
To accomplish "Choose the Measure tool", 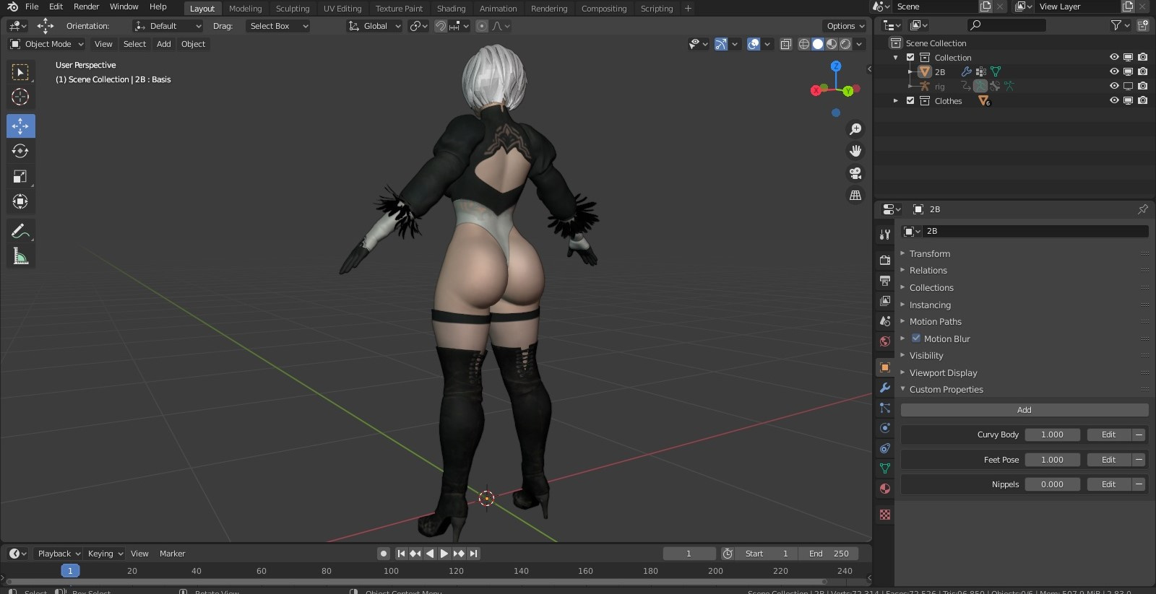I will click(20, 256).
